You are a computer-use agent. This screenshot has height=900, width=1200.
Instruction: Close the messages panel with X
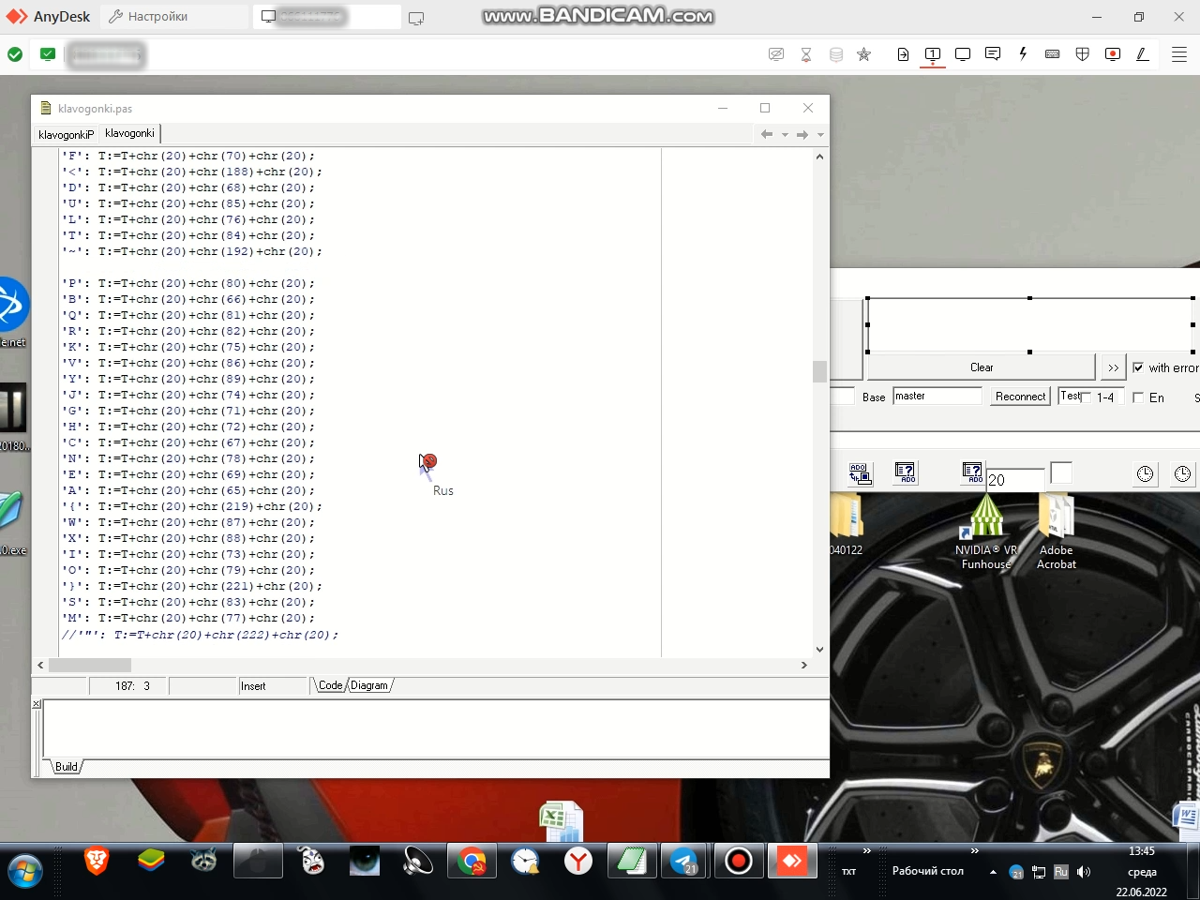37,703
